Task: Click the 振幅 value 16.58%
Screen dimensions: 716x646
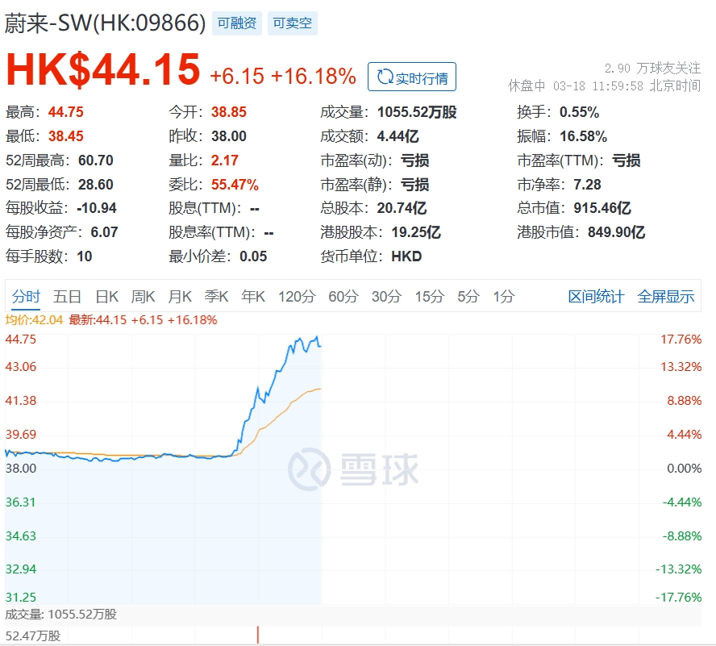Action: [583, 136]
